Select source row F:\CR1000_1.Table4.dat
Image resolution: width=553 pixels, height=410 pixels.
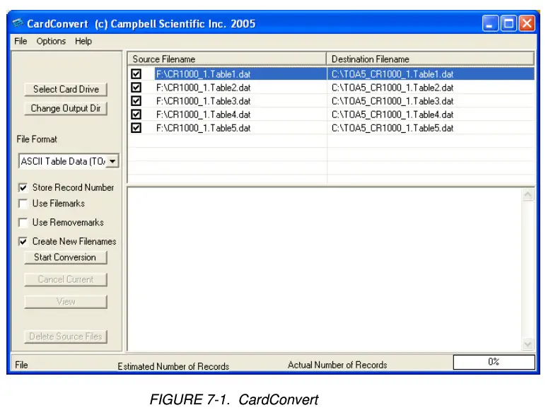204,115
